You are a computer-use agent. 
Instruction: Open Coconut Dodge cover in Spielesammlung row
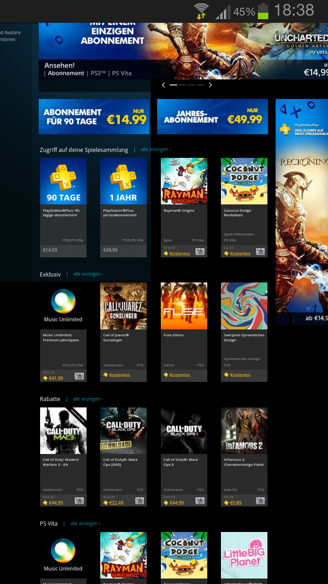(x=244, y=181)
